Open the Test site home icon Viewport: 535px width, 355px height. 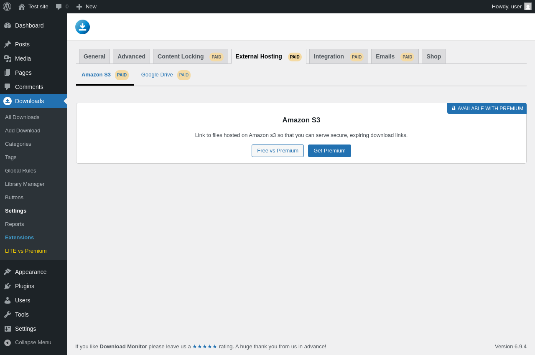(x=22, y=7)
